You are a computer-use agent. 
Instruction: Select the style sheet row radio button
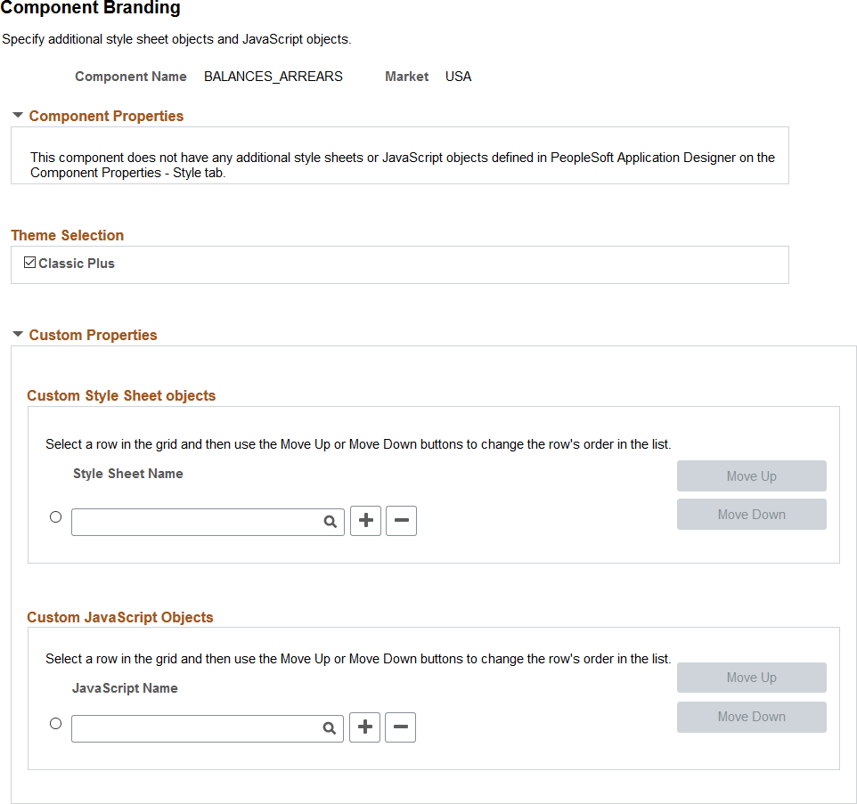pos(56,516)
